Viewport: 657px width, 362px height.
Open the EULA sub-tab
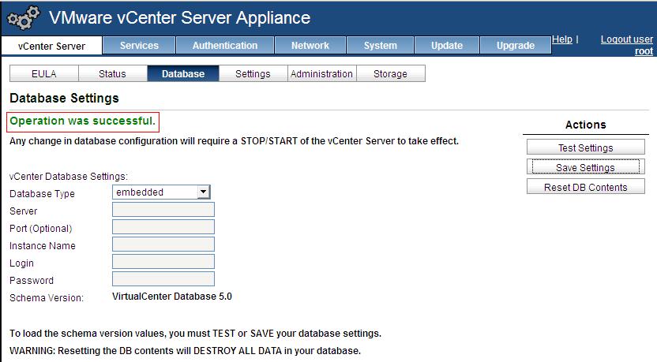(44, 73)
